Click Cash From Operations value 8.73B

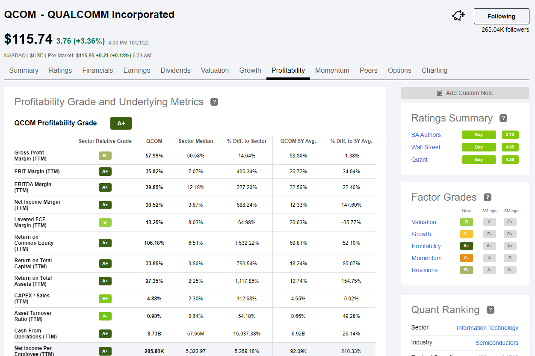pos(154,334)
